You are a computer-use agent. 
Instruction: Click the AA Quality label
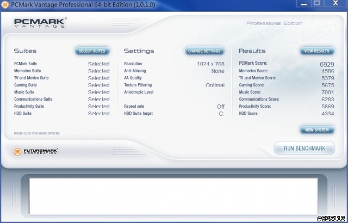click(133, 78)
